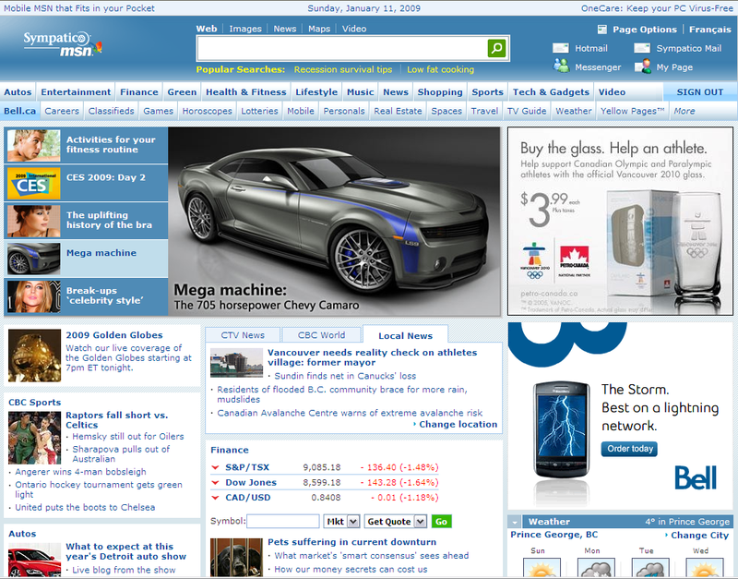Viewport: 738px width, 579px height.
Task: Click the Wednesday weather forecast icon
Action: [704, 568]
